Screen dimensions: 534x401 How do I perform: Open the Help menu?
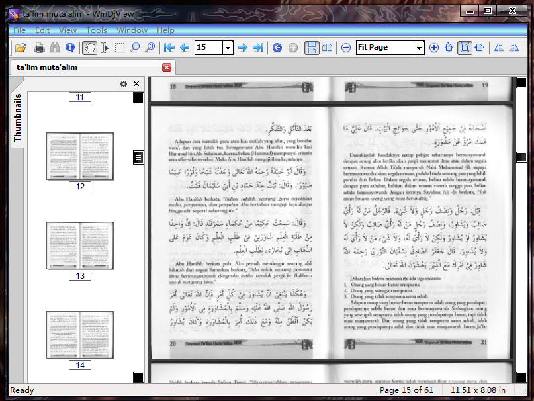click(165, 30)
